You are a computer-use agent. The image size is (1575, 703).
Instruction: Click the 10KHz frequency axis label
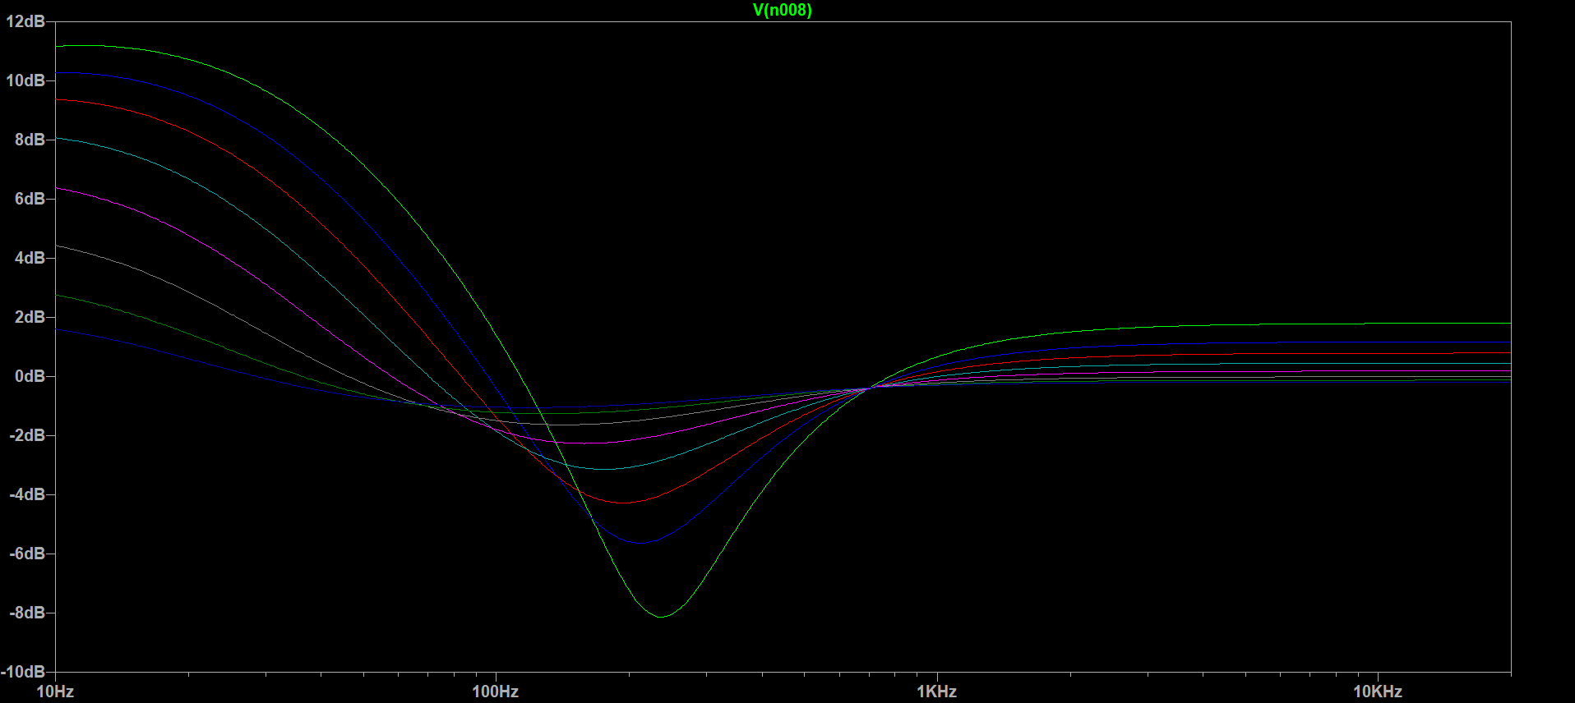1378,692
